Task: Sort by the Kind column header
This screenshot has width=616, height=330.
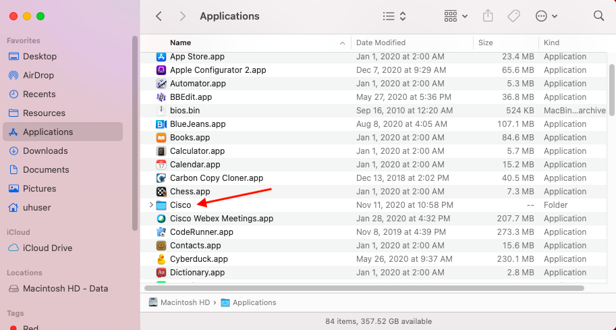Action: [x=552, y=43]
